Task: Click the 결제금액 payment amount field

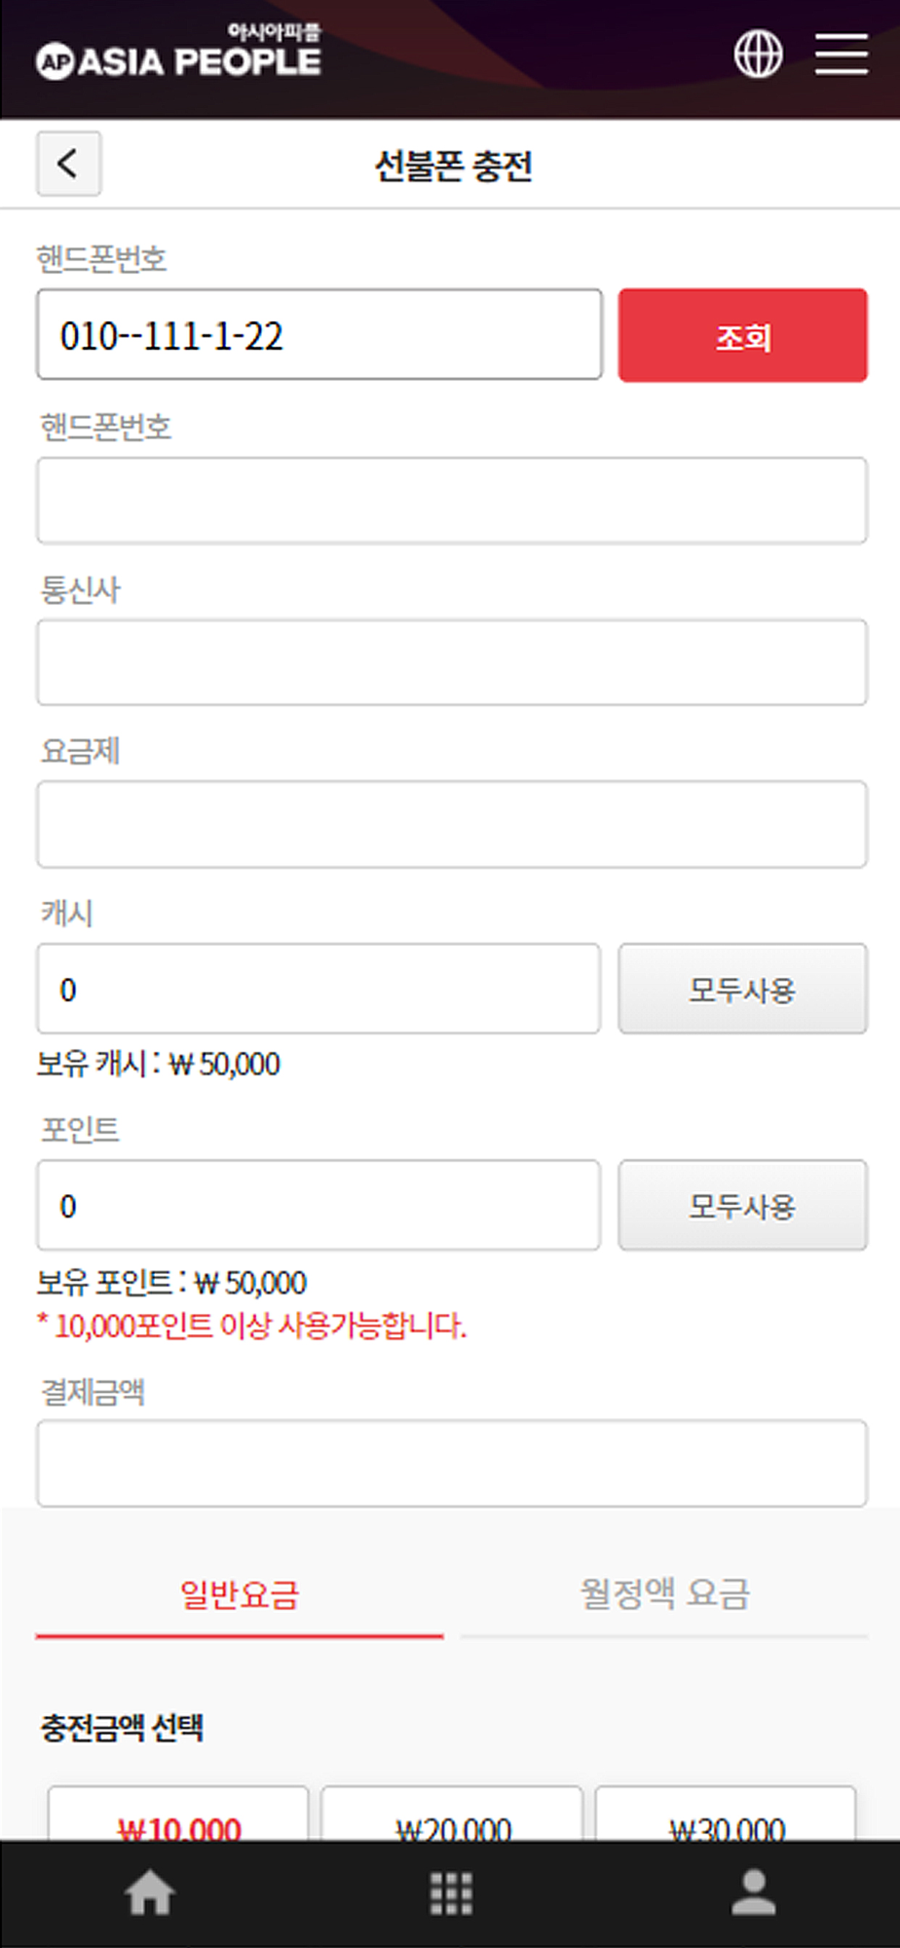Action: [452, 1463]
